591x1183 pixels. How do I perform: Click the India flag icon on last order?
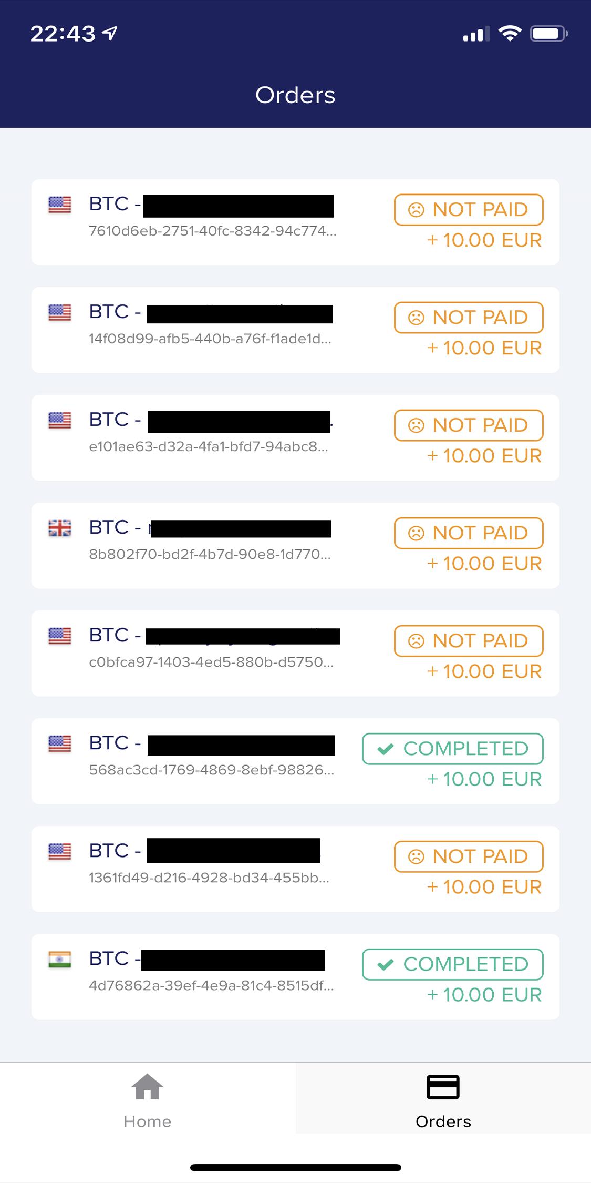pyautogui.click(x=60, y=959)
